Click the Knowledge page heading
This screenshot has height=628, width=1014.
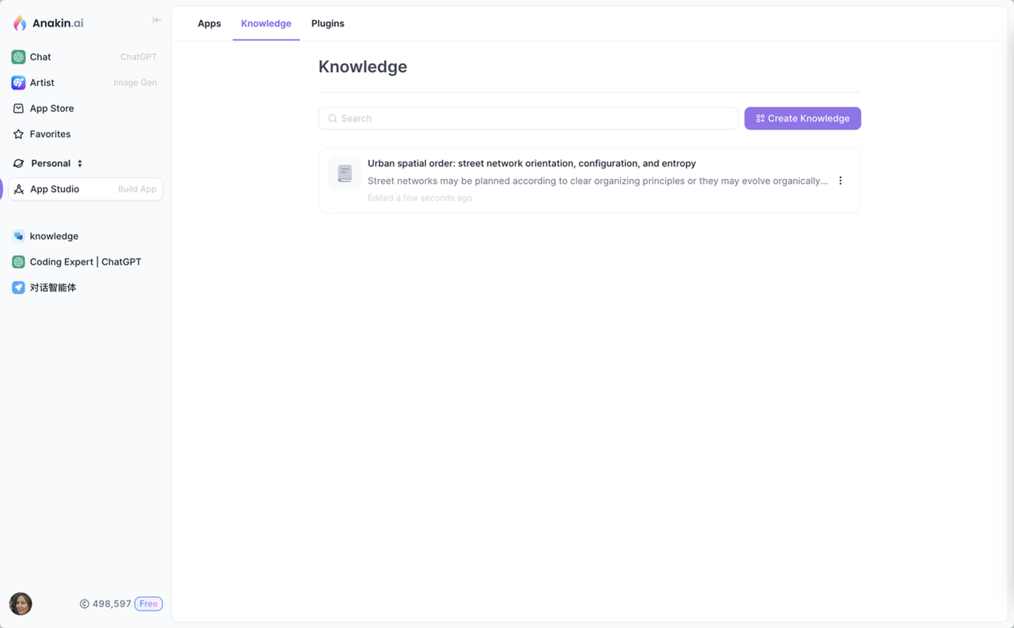coord(363,67)
